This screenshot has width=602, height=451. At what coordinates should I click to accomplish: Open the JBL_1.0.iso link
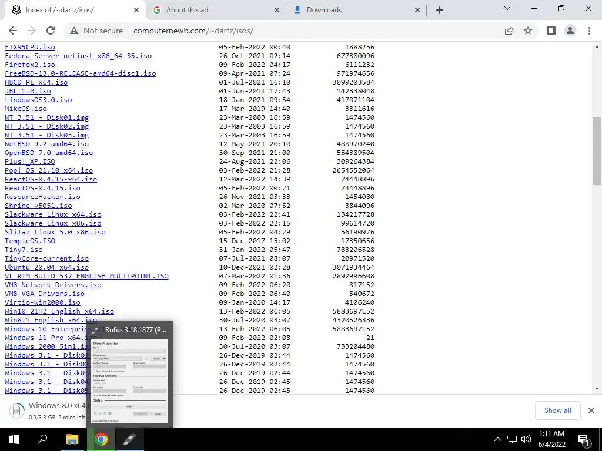click(x=28, y=91)
